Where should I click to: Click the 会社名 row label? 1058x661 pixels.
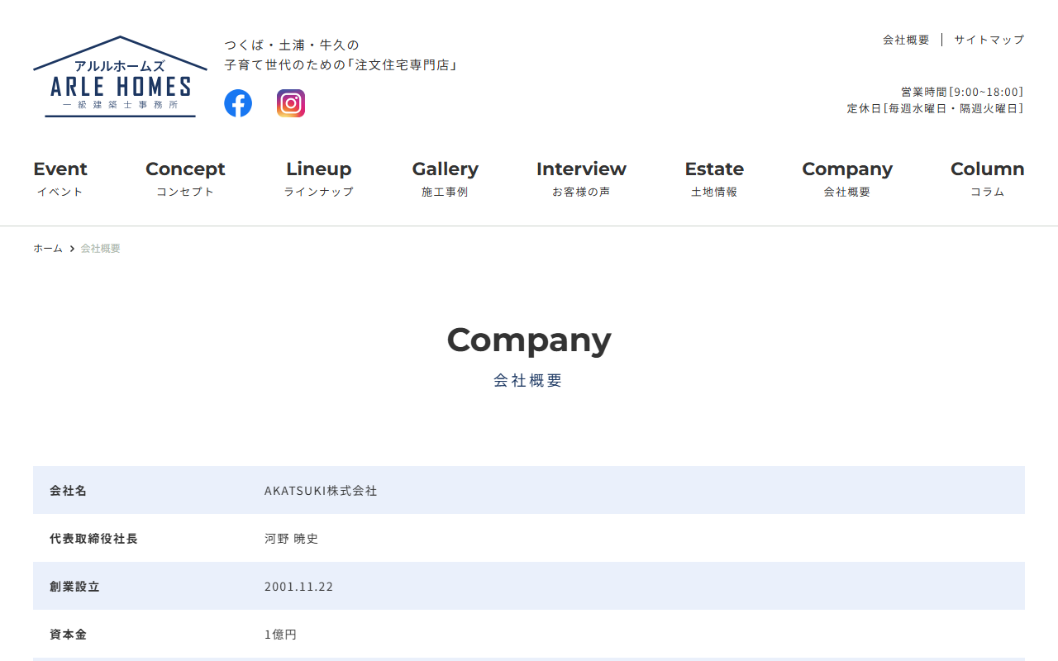point(68,491)
